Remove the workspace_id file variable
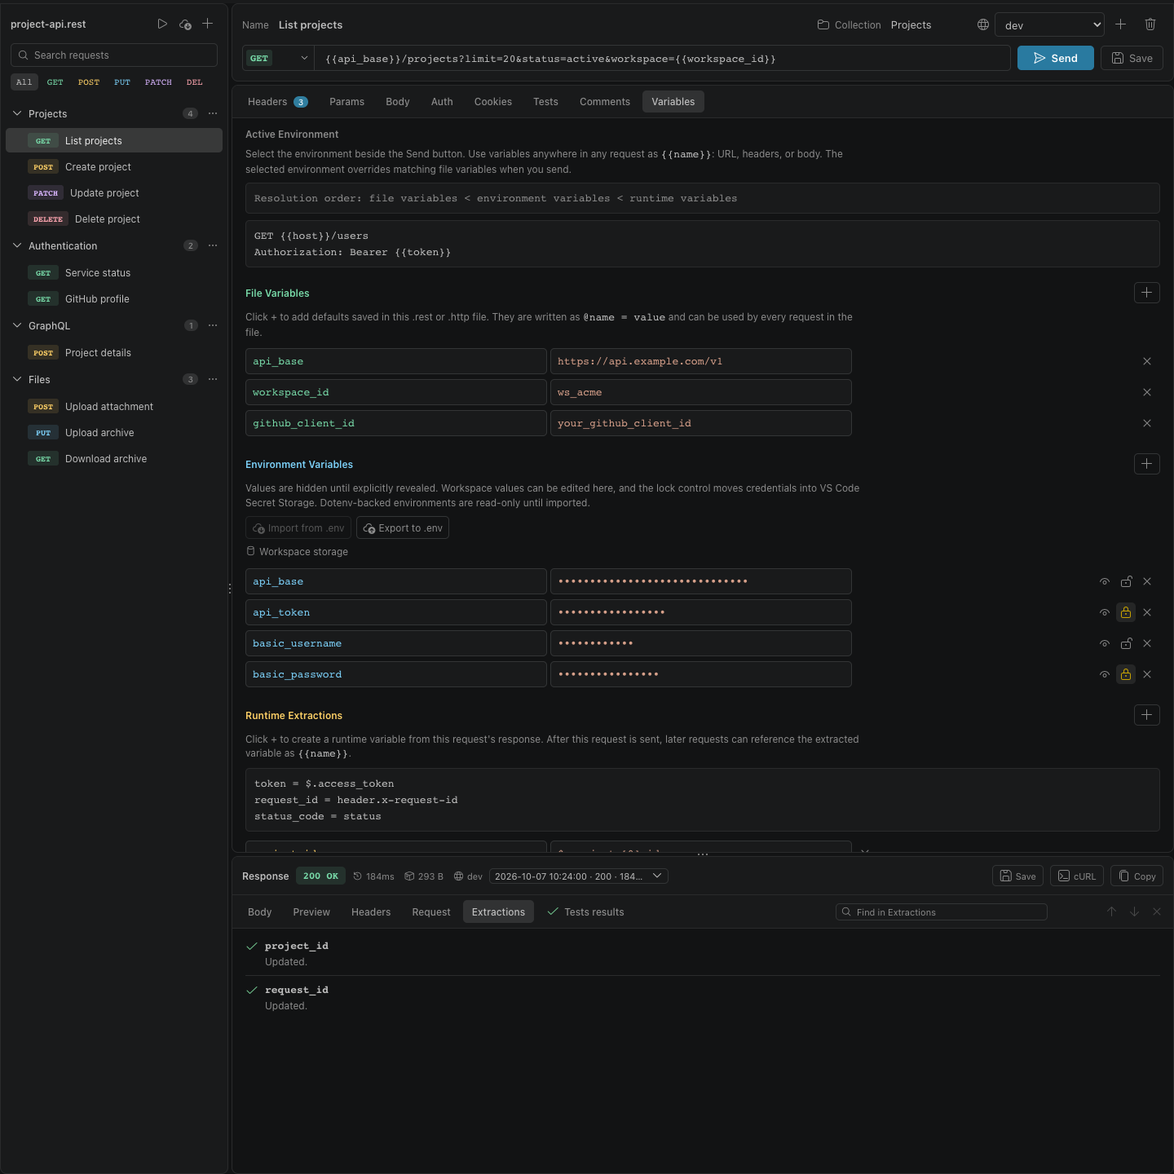Viewport: 1174px width, 1174px height. click(1147, 392)
